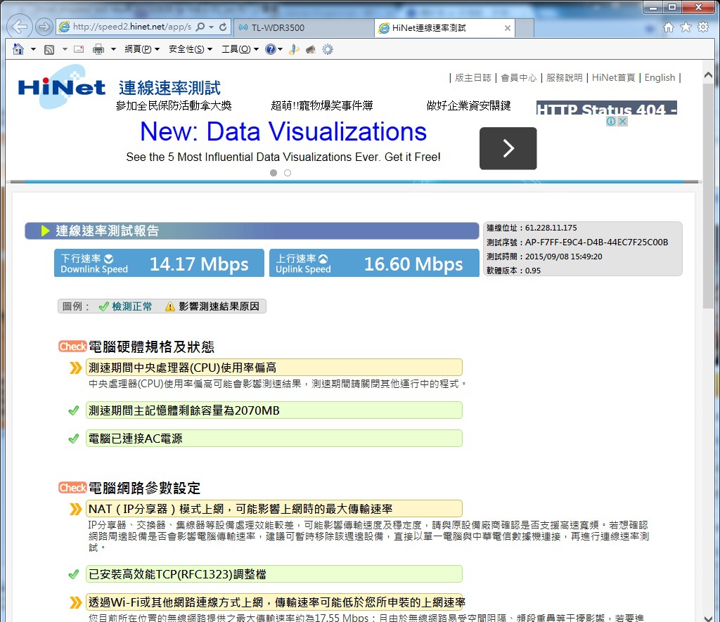Click the browser Forward arrow button
Screen dimensions: 720x622
click(44, 27)
